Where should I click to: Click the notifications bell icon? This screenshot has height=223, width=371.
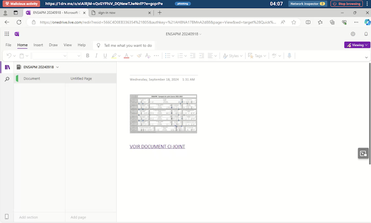365,34
